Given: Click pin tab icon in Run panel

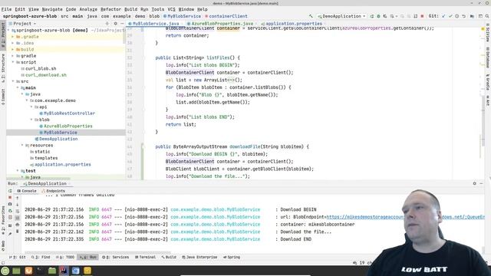Looking at the screenshot, I should (10, 233).
